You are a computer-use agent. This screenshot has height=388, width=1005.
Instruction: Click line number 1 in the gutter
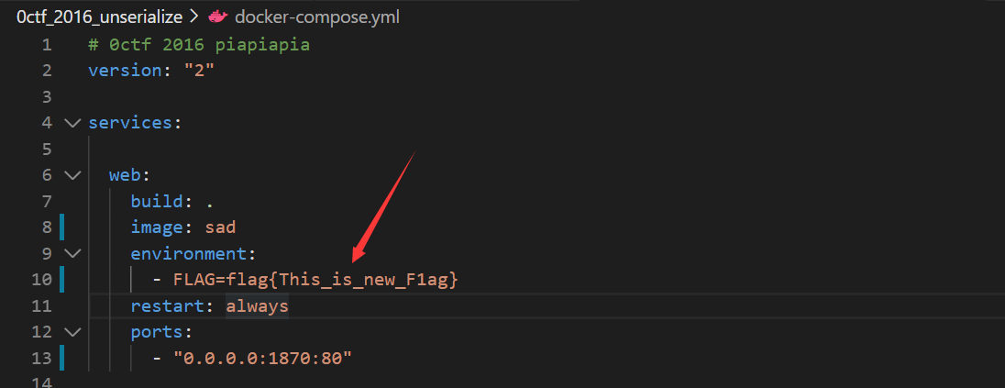click(46, 44)
